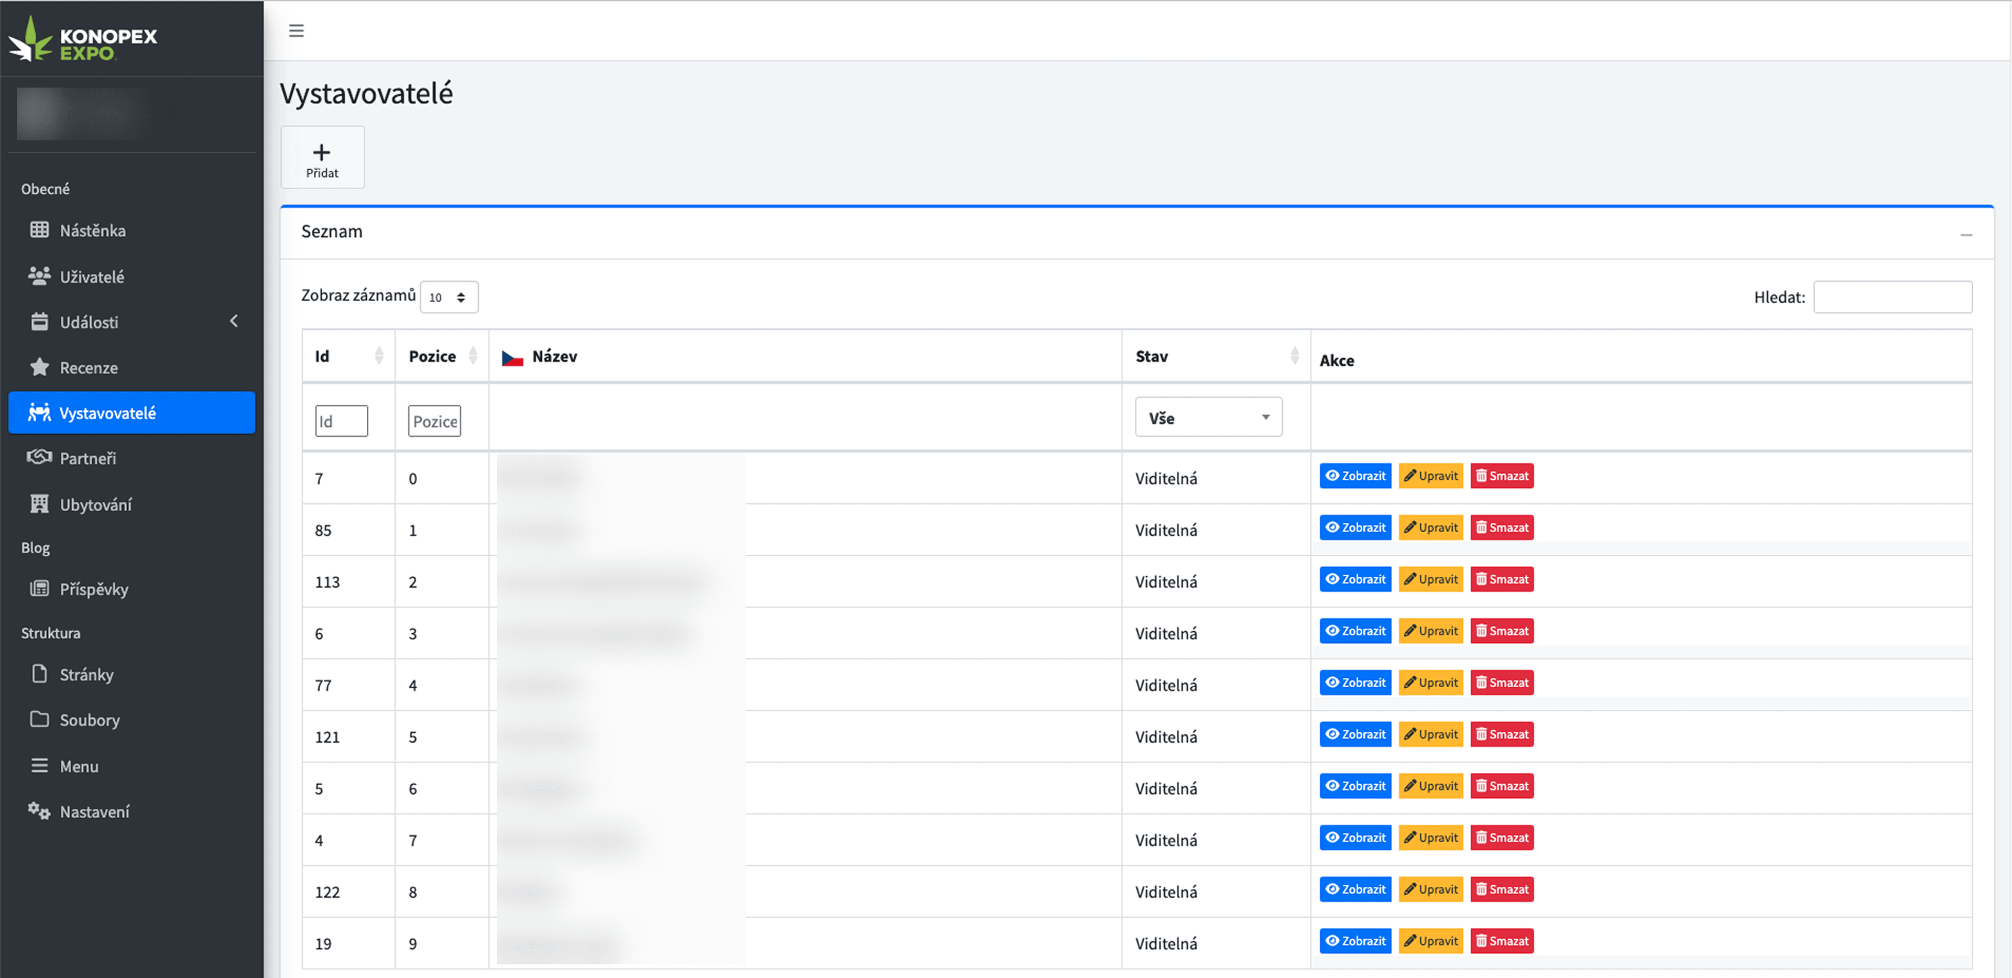This screenshot has width=2012, height=978.
Task: Open Příspěvky blog posts item
Action: tap(94, 589)
